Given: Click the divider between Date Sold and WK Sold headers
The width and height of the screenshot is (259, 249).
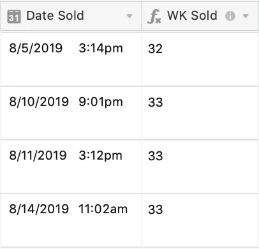Looking at the screenshot, I should (142, 16).
